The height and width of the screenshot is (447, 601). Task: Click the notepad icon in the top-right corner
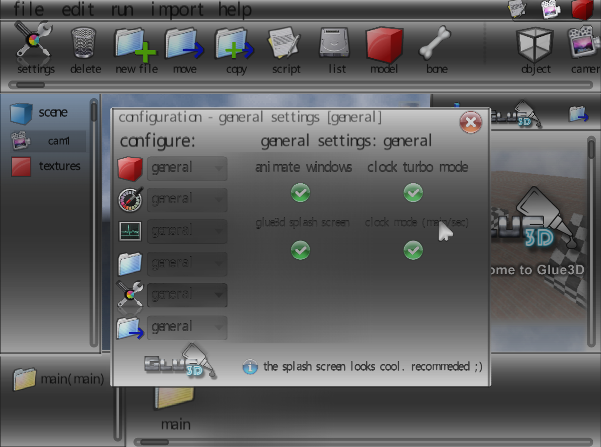coord(517,9)
